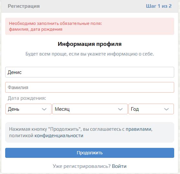Screen dimensions: 180x174
Task: Click the chevron arrow in Месяц selector
Action: tap(120, 109)
